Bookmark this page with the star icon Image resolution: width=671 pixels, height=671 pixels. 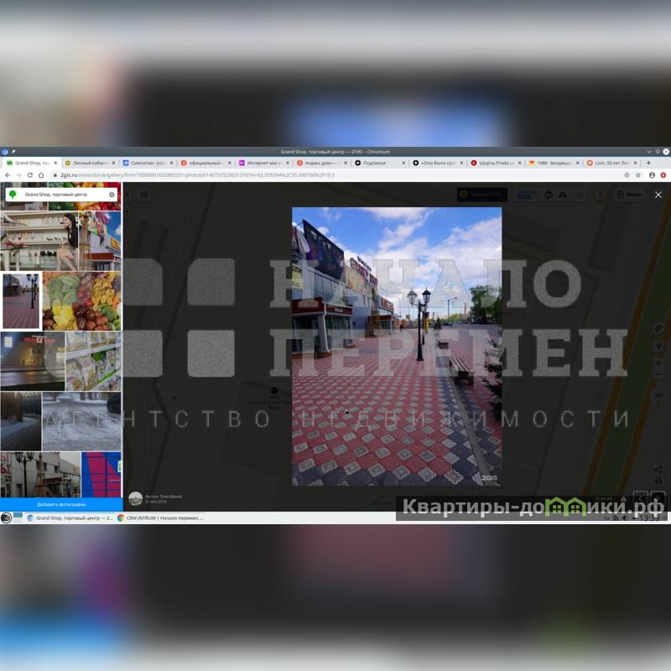[638, 174]
